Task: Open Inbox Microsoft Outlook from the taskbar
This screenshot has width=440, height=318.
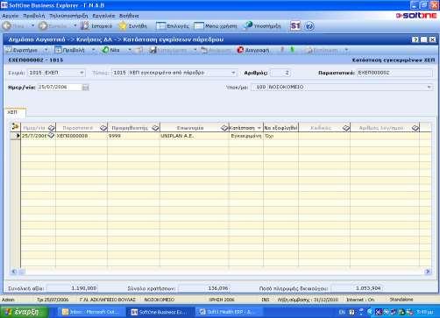Action: pos(91,312)
